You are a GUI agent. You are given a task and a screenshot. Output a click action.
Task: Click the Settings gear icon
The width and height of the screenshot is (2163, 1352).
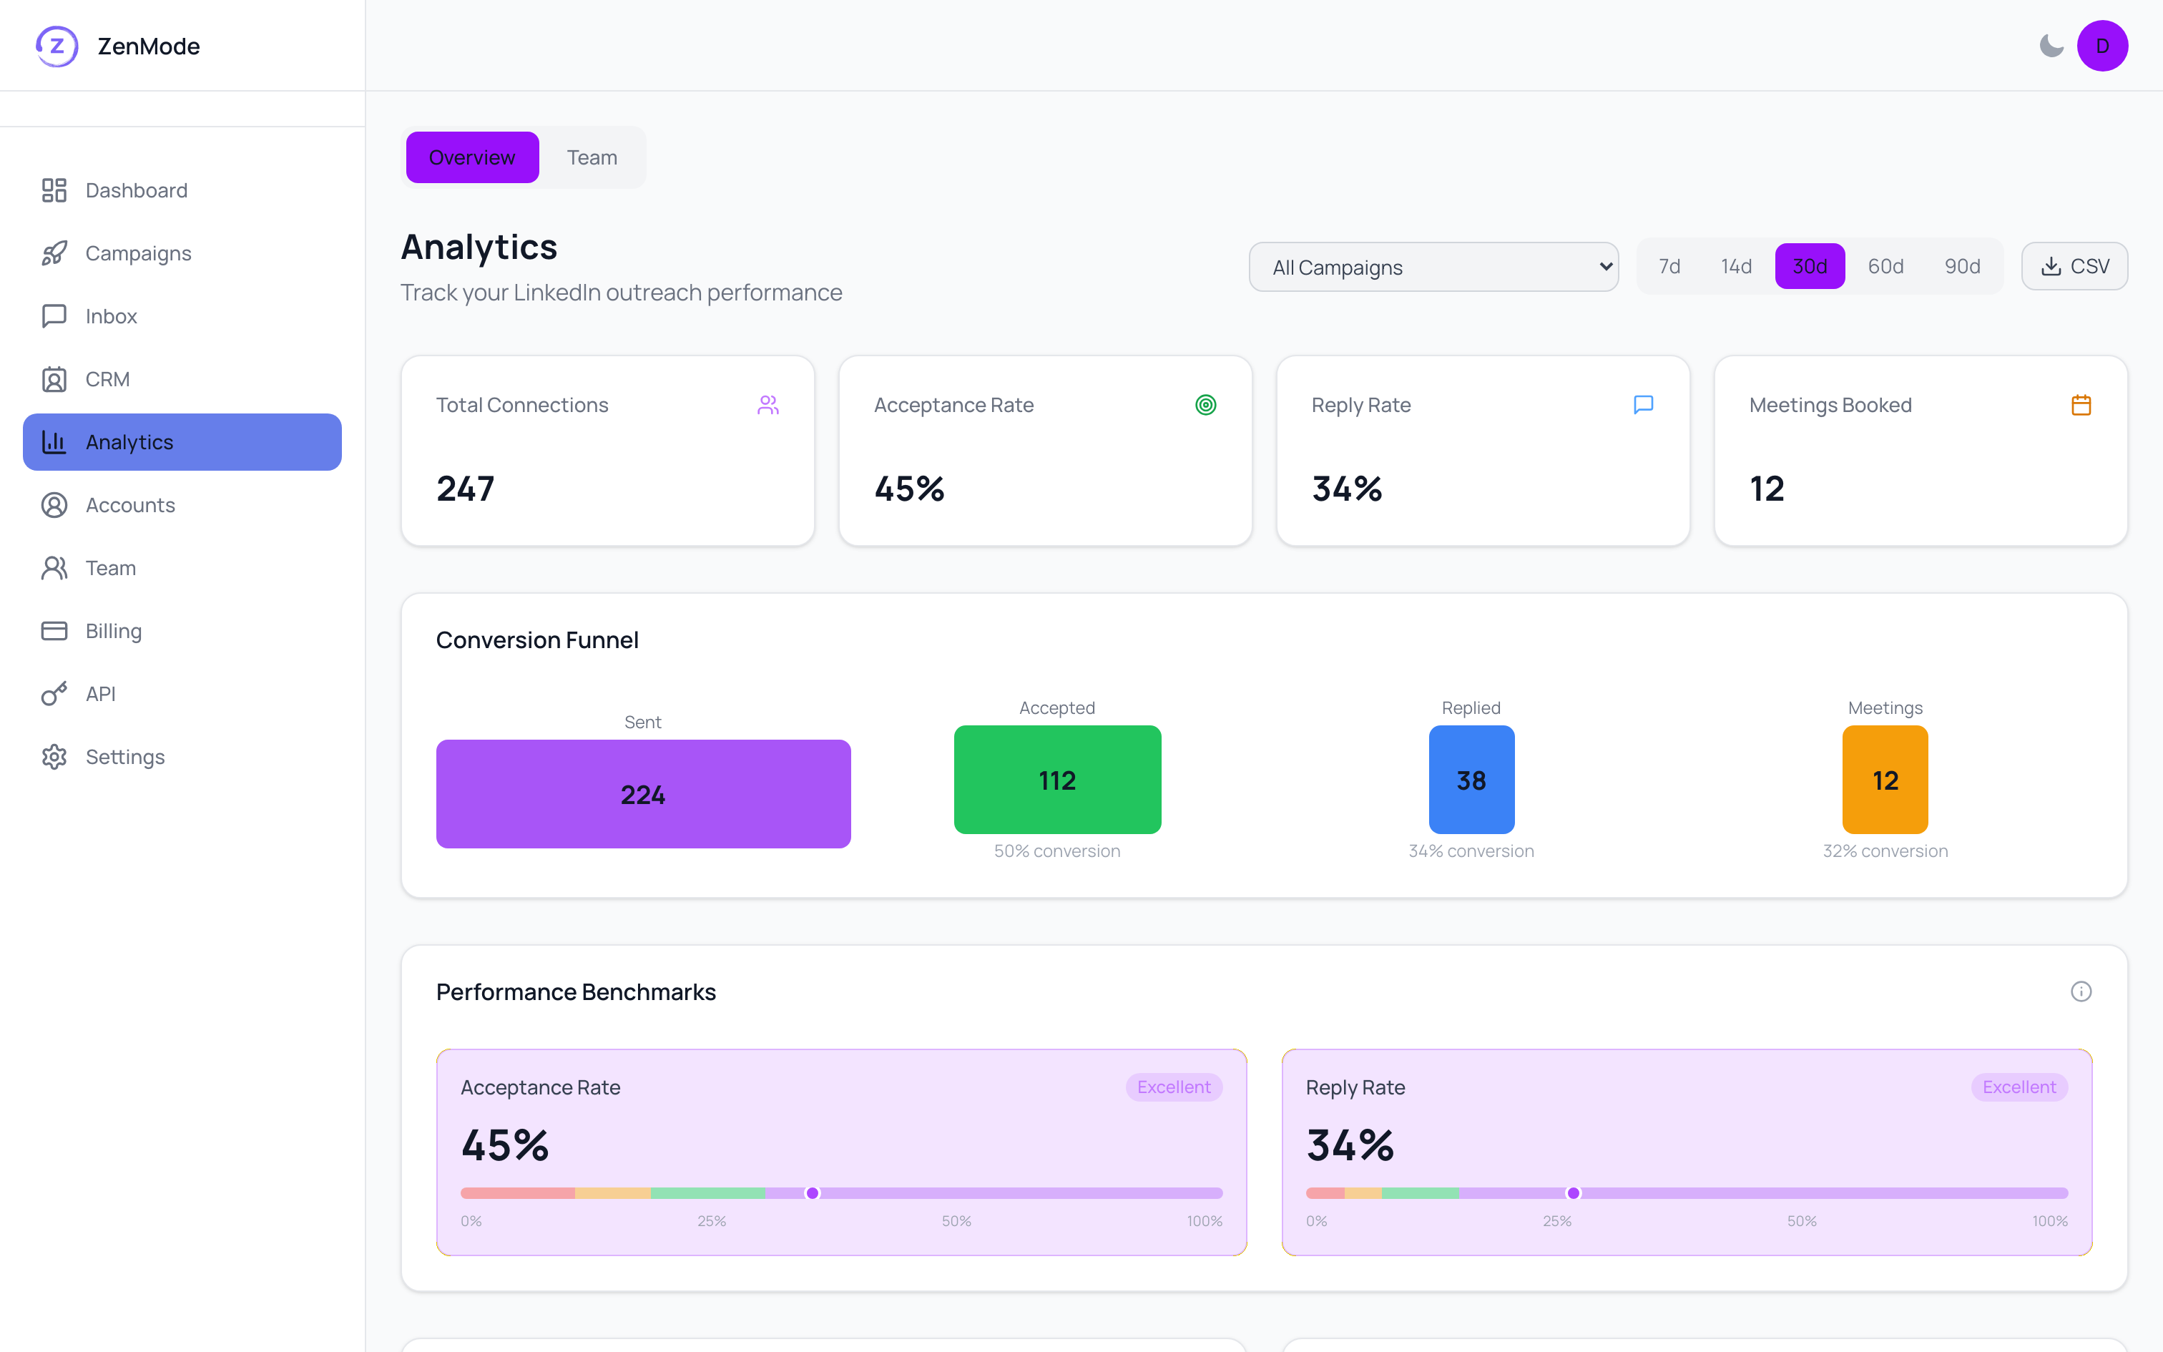coord(54,757)
